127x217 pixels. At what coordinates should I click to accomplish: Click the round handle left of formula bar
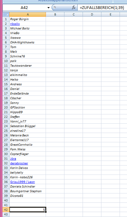pos(55,7)
